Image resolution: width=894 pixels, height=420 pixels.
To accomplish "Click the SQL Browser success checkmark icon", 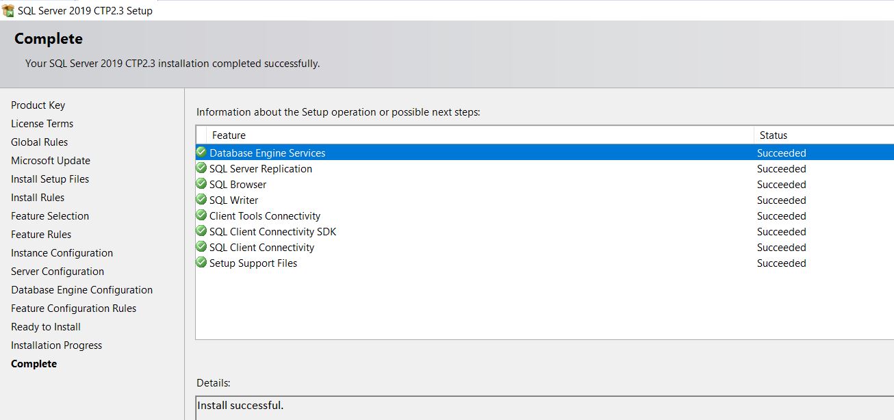I will (201, 184).
